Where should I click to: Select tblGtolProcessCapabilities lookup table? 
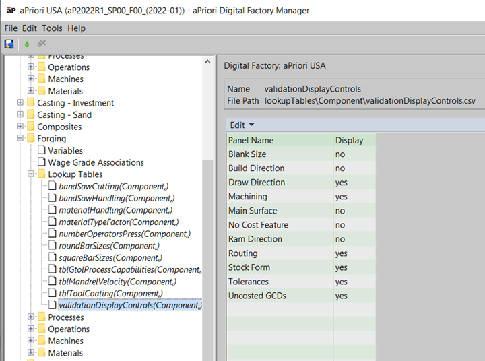click(130, 270)
